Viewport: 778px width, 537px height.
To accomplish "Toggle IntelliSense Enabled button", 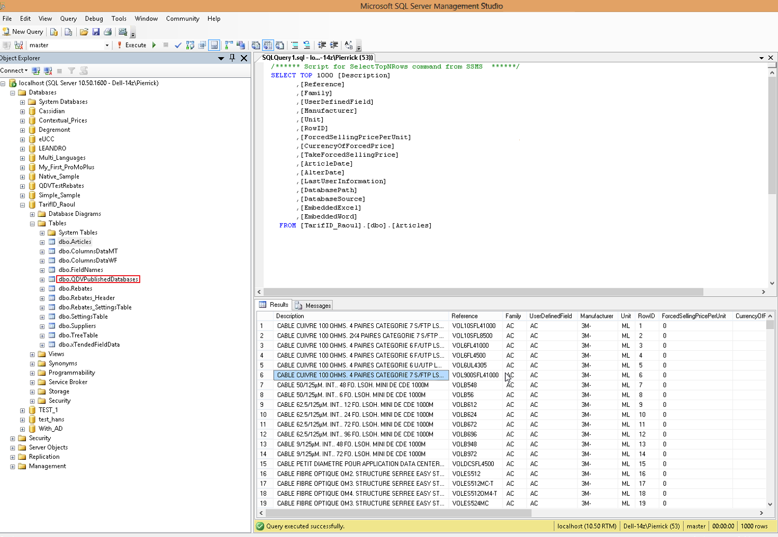I will (x=214, y=45).
